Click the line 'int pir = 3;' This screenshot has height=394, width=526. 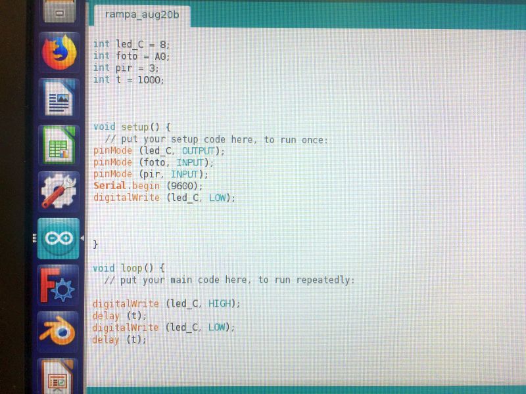tap(126, 68)
